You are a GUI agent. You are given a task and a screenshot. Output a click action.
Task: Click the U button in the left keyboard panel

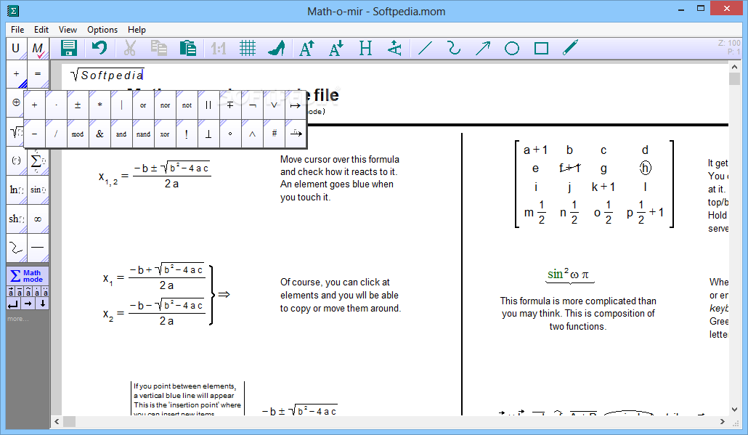click(x=16, y=48)
